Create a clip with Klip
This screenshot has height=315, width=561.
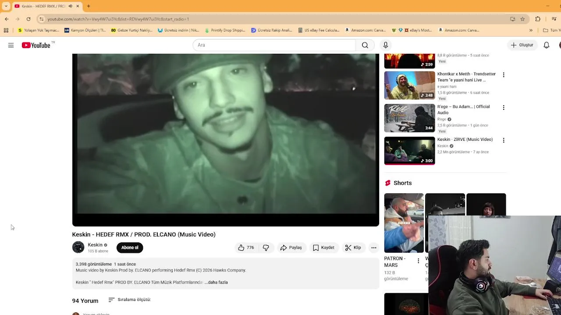pyautogui.click(x=353, y=248)
